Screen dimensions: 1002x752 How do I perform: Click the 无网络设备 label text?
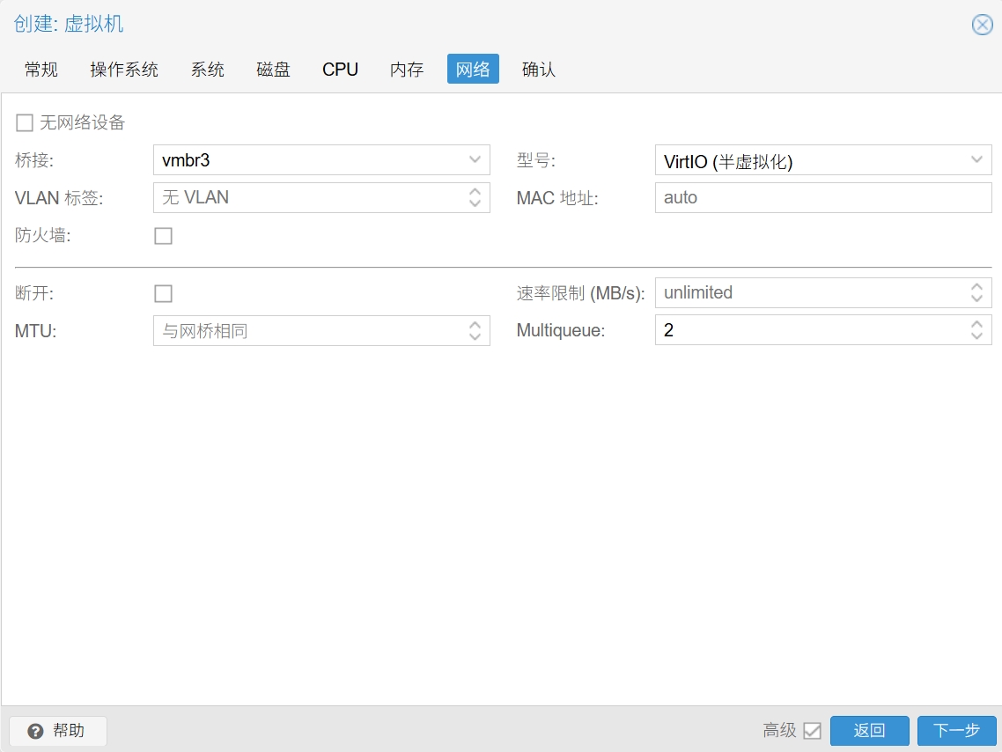tap(83, 122)
